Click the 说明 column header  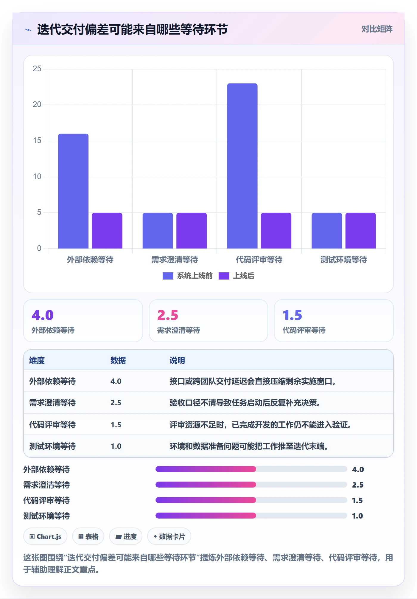(177, 360)
